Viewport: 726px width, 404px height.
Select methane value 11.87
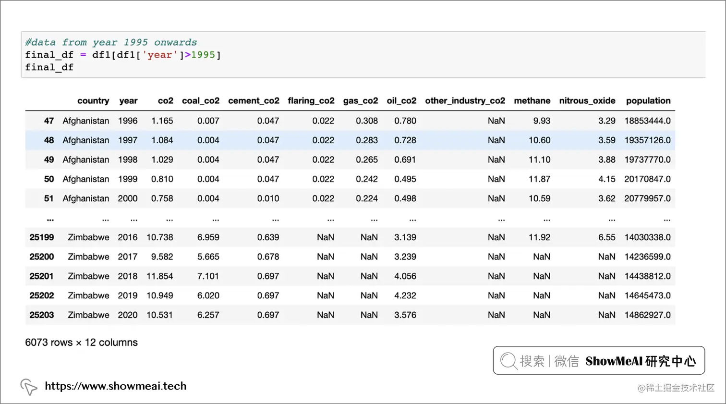pyautogui.click(x=539, y=179)
